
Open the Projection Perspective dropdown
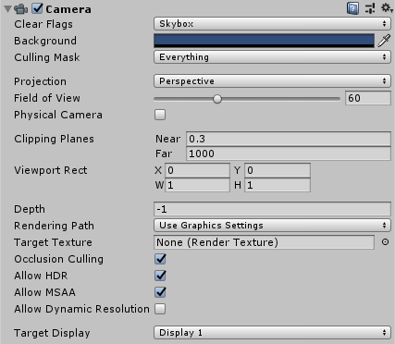click(272, 81)
